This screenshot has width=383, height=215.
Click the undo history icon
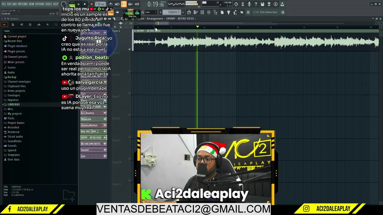(x=236, y=4)
